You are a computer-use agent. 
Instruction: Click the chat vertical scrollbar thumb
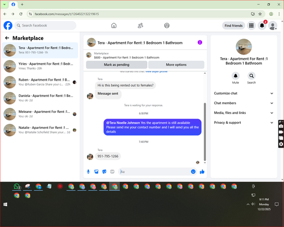pyautogui.click(x=204, y=132)
